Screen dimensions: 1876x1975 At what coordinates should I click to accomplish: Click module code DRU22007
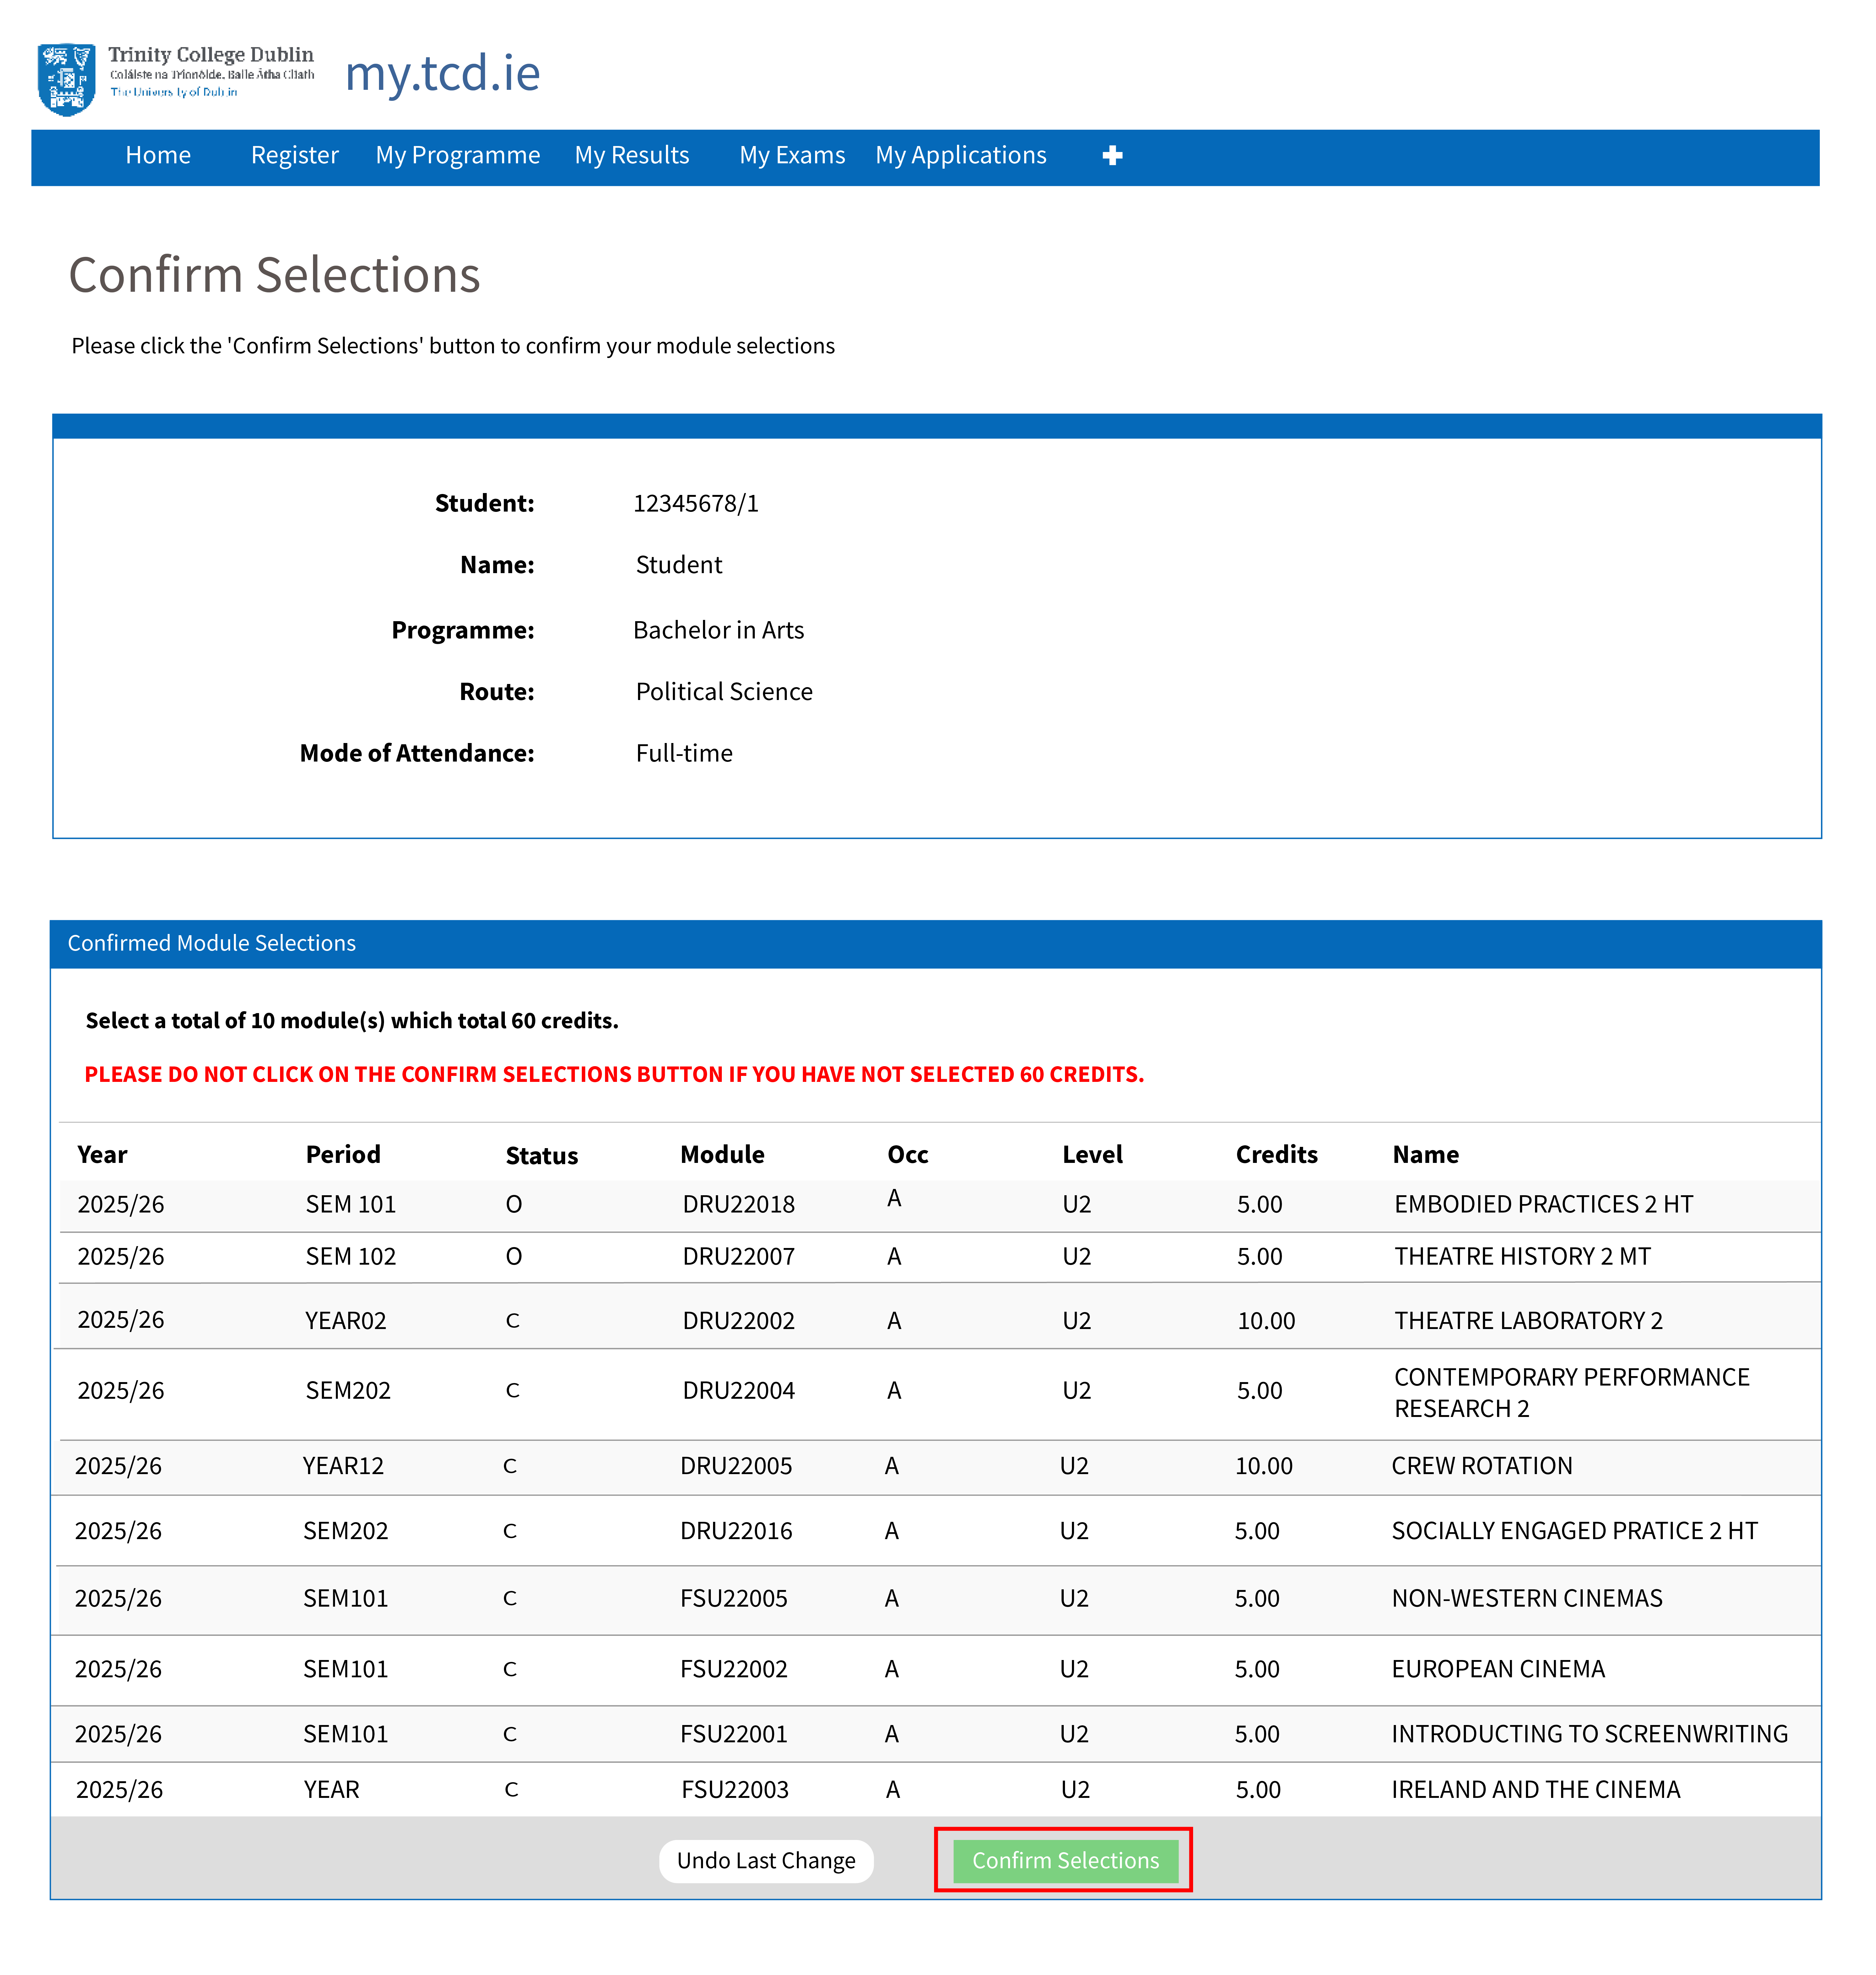point(738,1256)
